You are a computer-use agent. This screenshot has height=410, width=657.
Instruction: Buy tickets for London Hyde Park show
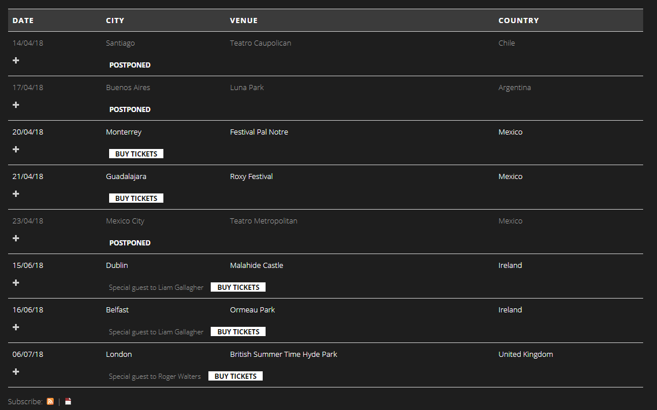[x=236, y=376]
